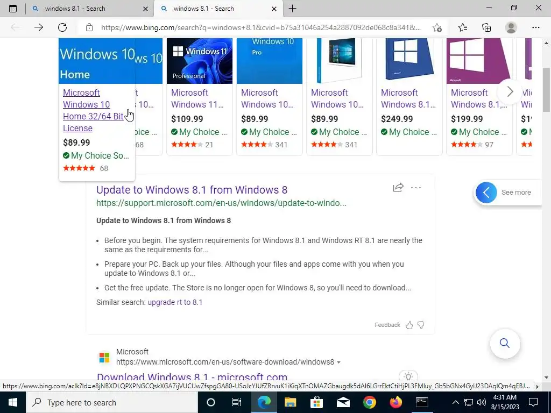Click the address bar URL field
Image resolution: width=551 pixels, height=413 pixels.
click(261, 27)
